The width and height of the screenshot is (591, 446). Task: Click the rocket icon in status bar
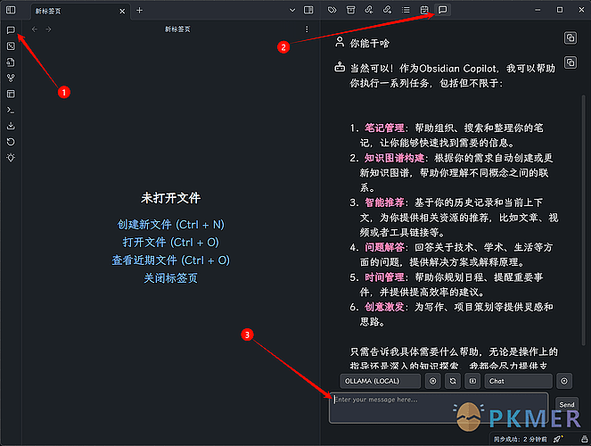[x=557, y=439]
